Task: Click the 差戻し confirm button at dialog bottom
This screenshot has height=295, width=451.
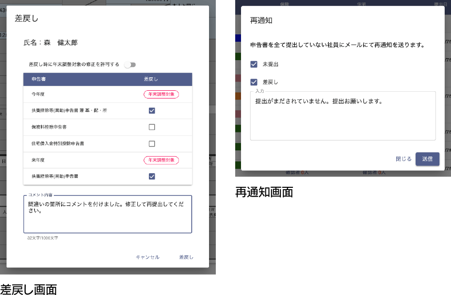Action: tap(186, 257)
